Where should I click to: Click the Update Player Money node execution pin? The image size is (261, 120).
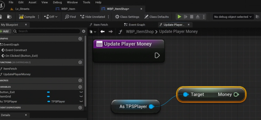pos(157,55)
